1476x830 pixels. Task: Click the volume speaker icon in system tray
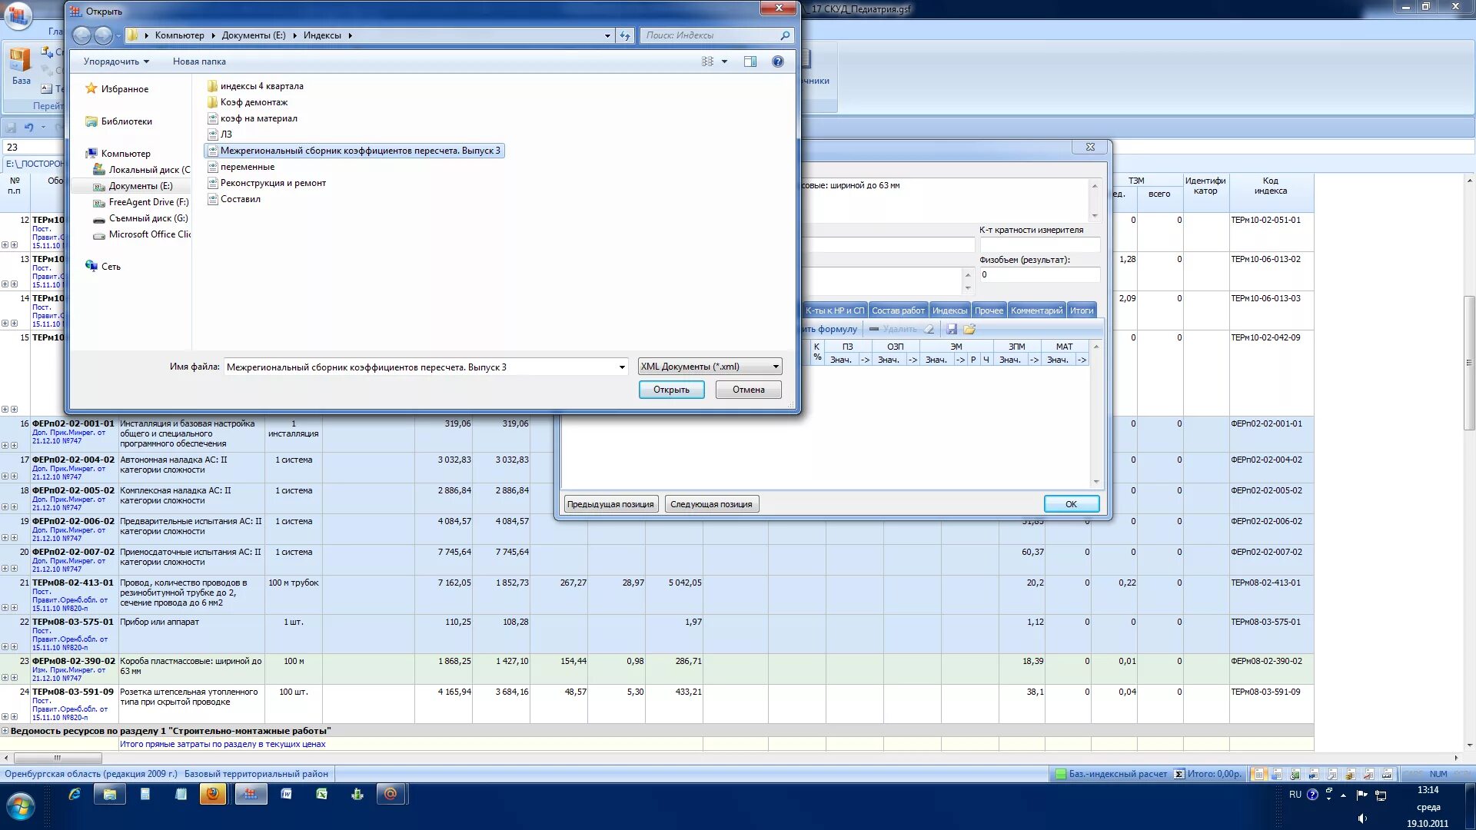[1362, 818]
